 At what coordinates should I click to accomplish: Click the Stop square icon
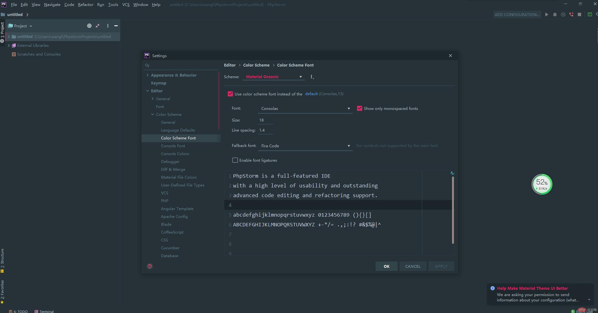579,14
